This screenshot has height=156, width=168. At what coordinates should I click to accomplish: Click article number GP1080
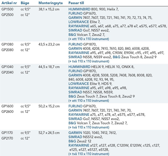[8, 44]
